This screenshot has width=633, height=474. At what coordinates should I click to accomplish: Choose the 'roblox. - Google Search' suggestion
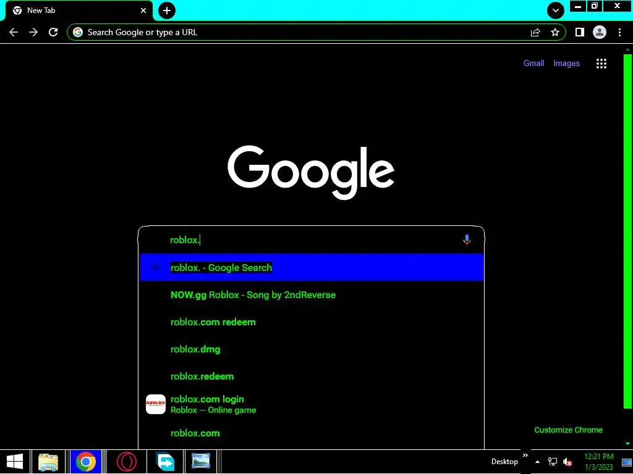click(x=312, y=267)
